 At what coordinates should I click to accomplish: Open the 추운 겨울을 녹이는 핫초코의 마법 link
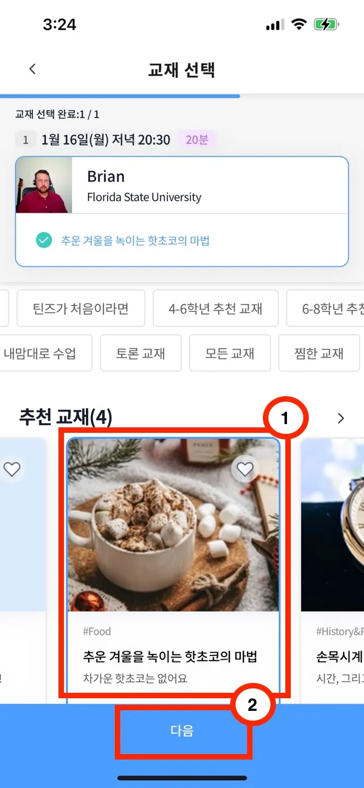[x=135, y=241]
